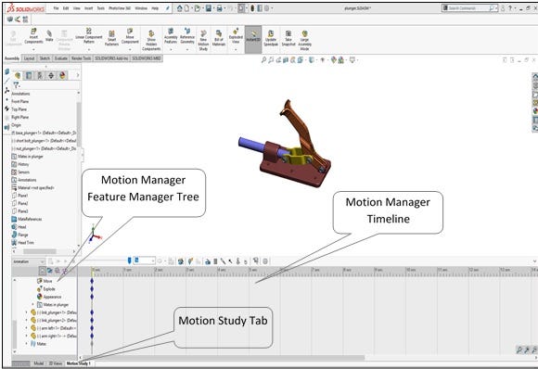The width and height of the screenshot is (538, 369).
Task: Open the Model tab at the bottom
Action: (x=38, y=363)
